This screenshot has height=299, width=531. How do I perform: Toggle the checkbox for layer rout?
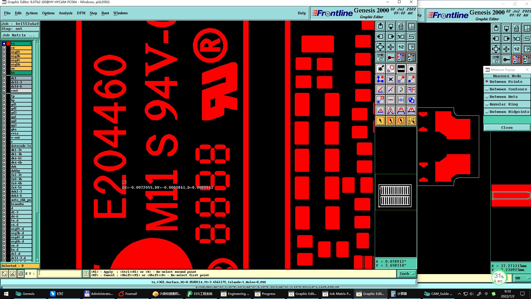(4, 91)
